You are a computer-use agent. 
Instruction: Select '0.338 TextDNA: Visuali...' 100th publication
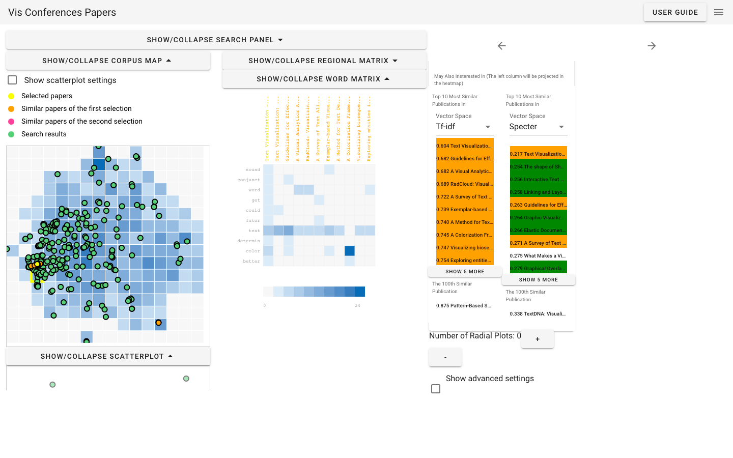point(538,314)
